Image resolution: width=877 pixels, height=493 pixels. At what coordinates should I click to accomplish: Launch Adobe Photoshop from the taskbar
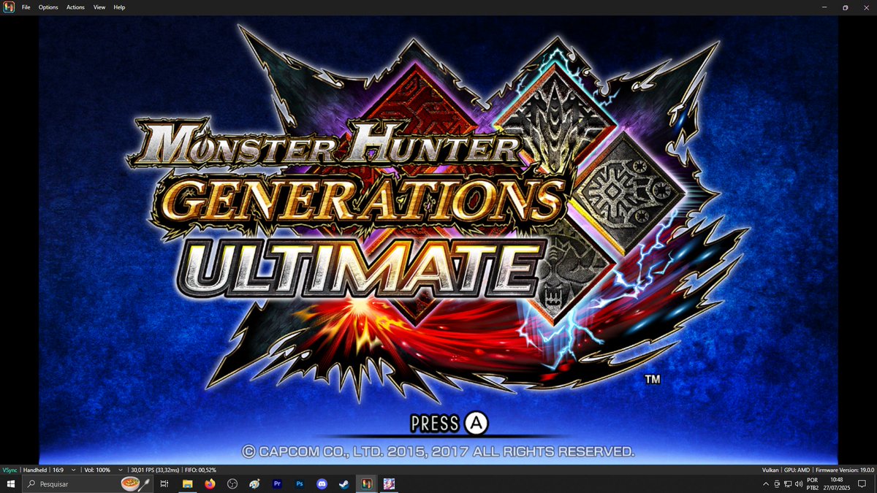click(299, 484)
